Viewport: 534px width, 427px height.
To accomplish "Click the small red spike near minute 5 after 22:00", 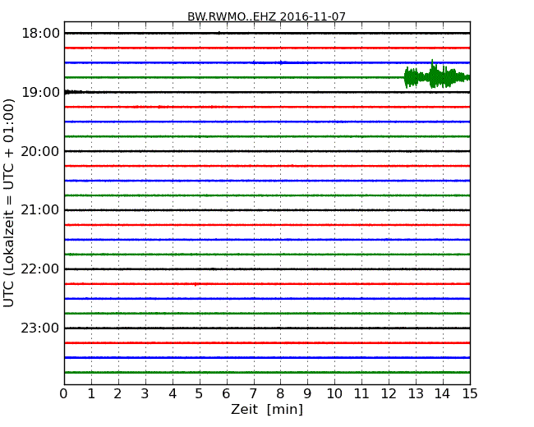I will click(196, 284).
